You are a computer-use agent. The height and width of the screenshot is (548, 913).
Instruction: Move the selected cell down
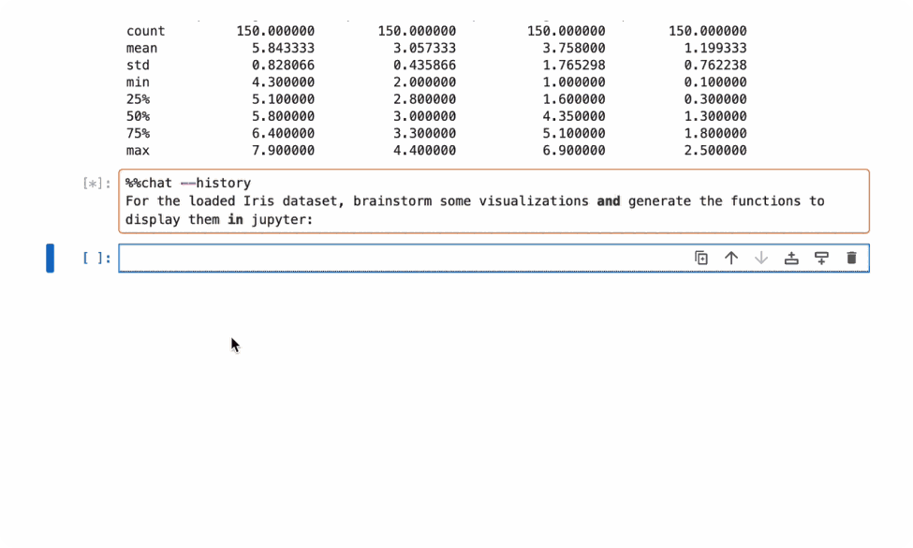click(762, 257)
